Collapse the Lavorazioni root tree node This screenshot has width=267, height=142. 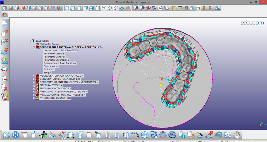[x=30, y=41]
